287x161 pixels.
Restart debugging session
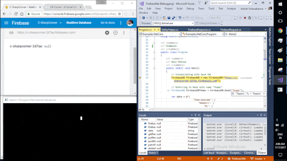tap(249, 18)
